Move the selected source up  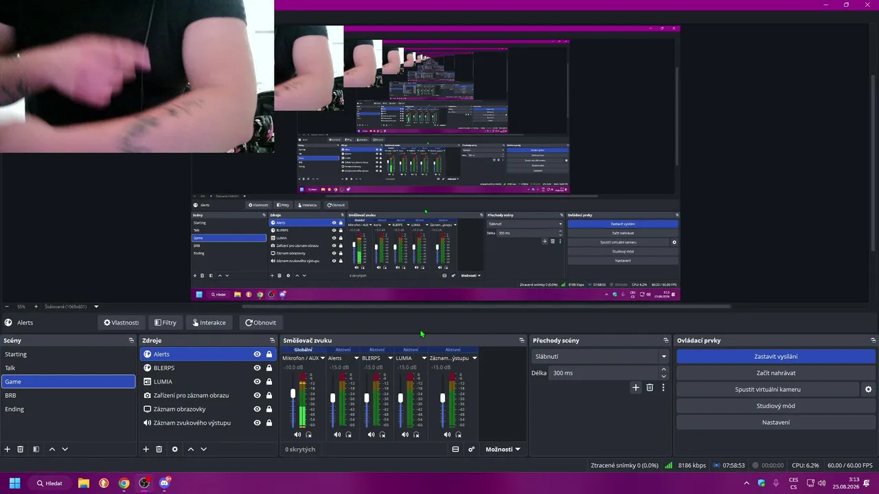coord(191,449)
